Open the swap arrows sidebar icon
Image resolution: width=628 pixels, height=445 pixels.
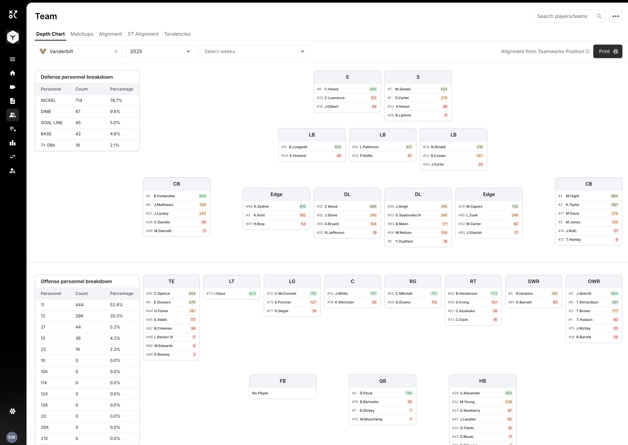tap(12, 157)
